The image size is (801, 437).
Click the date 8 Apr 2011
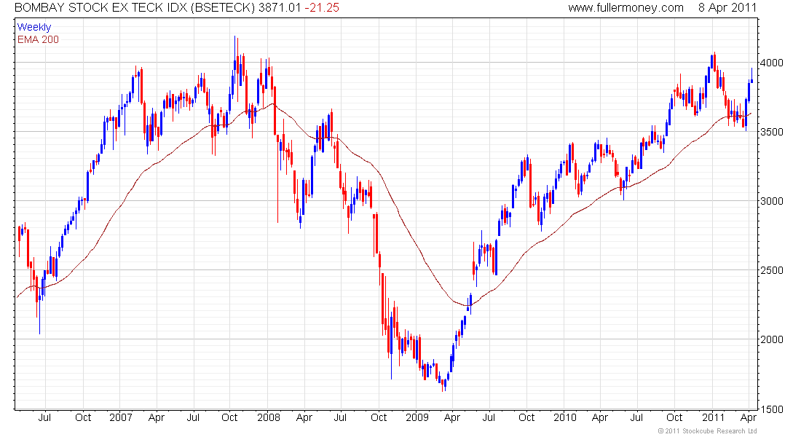coord(727,8)
